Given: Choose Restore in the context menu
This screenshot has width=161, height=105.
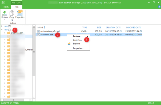Looking at the screenshot, I should [x=76, y=36].
